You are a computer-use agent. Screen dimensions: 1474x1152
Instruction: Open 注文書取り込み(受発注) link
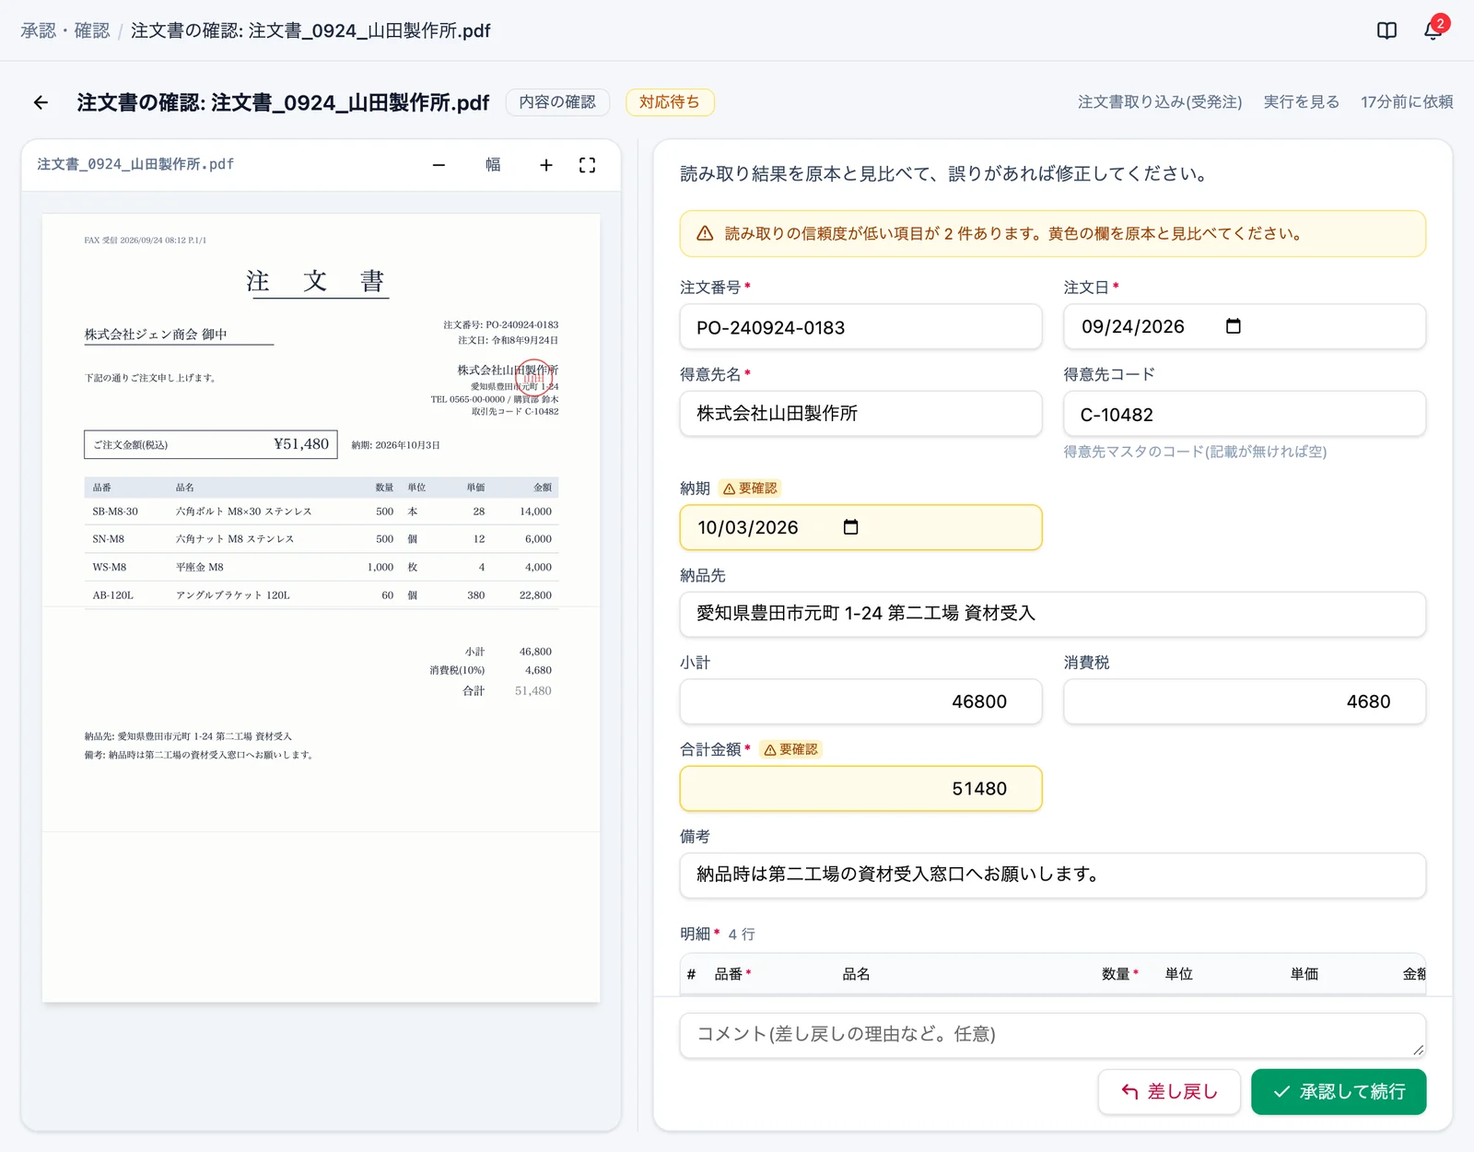coord(1160,102)
